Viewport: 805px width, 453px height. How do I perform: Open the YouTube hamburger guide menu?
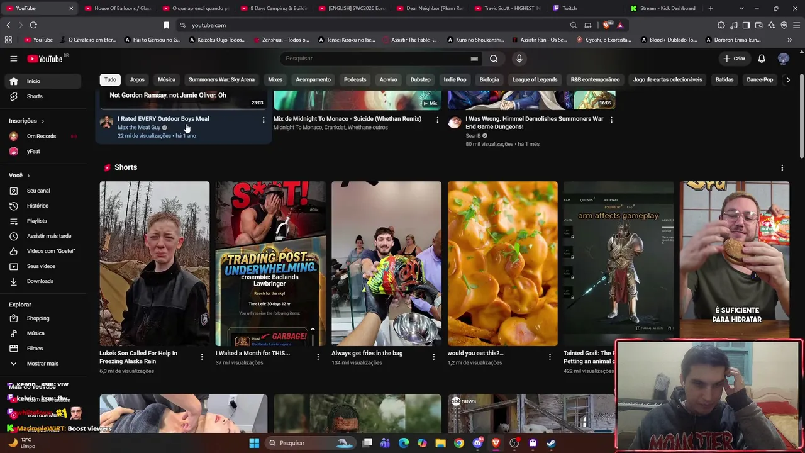(x=13, y=59)
